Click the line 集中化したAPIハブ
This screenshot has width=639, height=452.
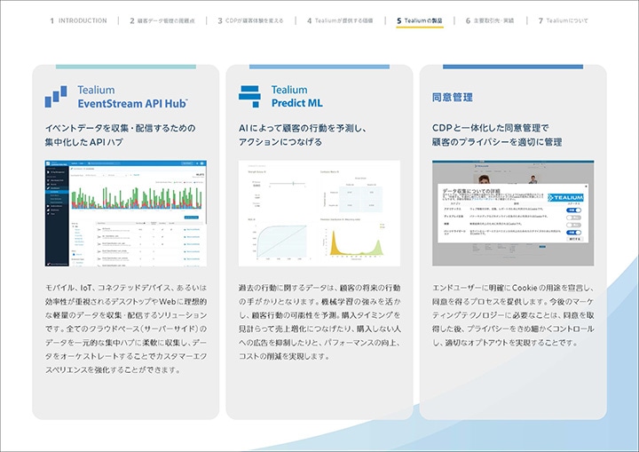[x=84, y=142]
